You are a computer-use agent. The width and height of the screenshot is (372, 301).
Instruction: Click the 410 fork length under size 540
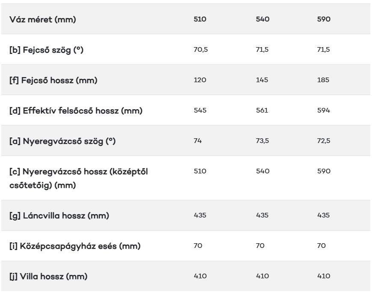pyautogui.click(x=263, y=276)
